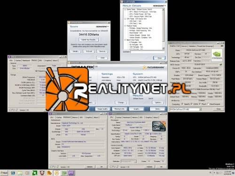Open the PowerColor Giveaway tab in GPU-Z
Image resolution: width=235 pixels, height=176 pixels.
click(205, 46)
